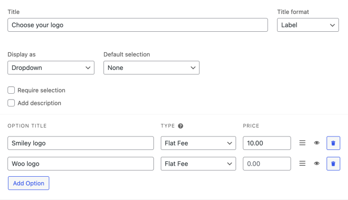Check the Add description box
The image size is (348, 200).
pos(11,103)
